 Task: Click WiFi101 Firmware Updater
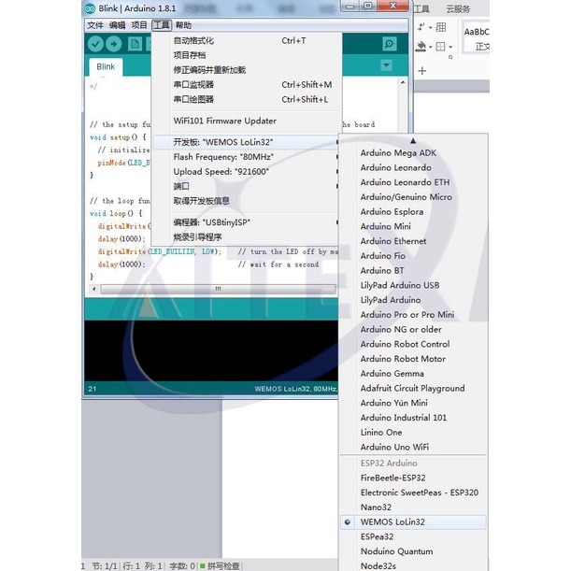click(x=247, y=121)
